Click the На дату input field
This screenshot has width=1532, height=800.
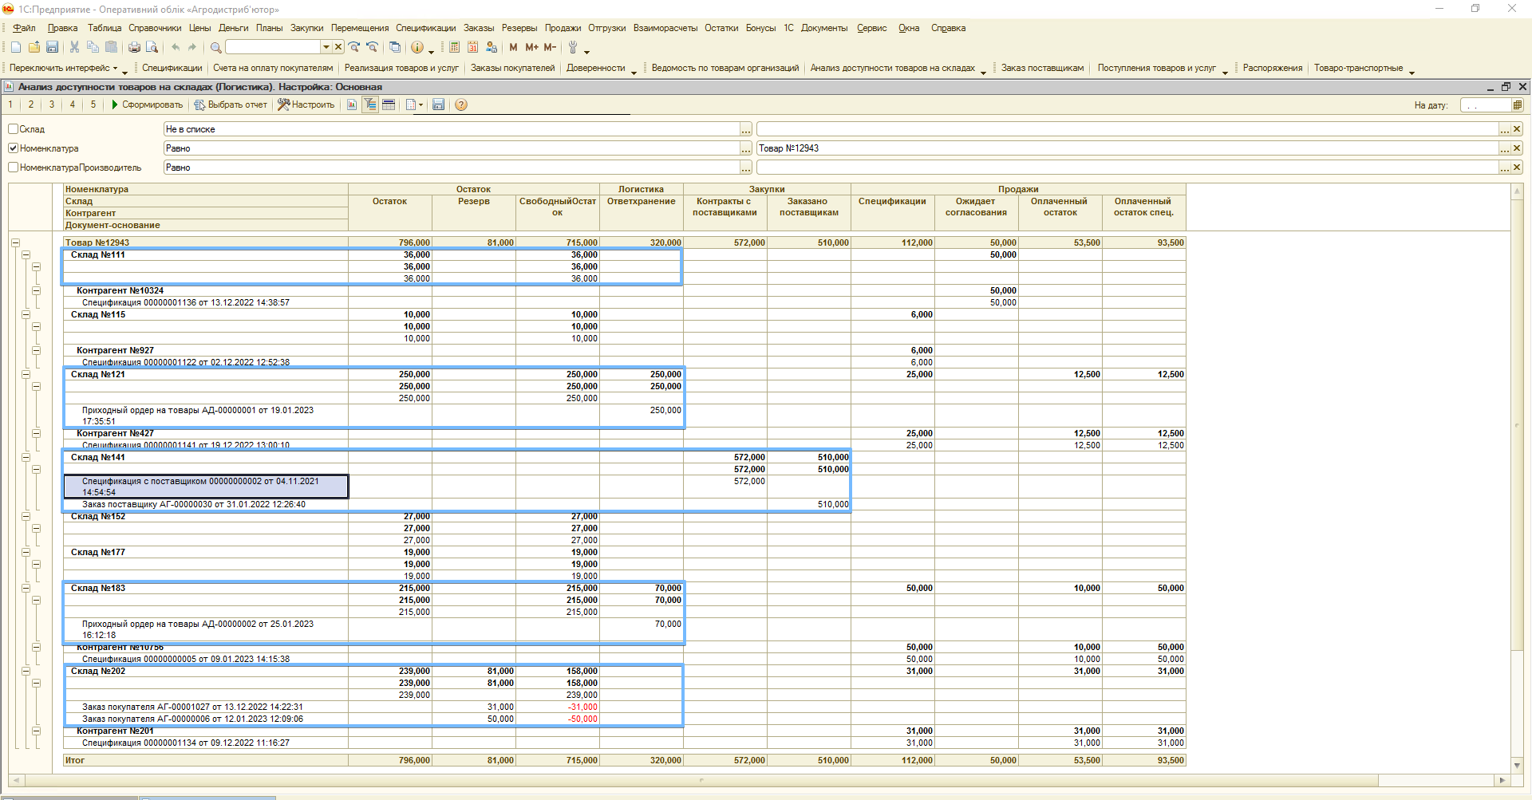click(x=1485, y=105)
